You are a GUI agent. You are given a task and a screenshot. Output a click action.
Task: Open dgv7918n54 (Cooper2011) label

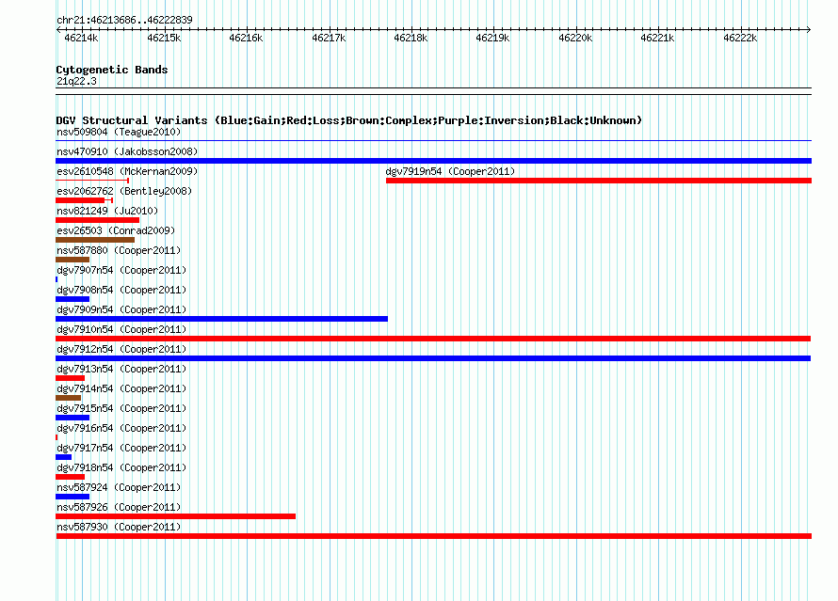click(121, 467)
